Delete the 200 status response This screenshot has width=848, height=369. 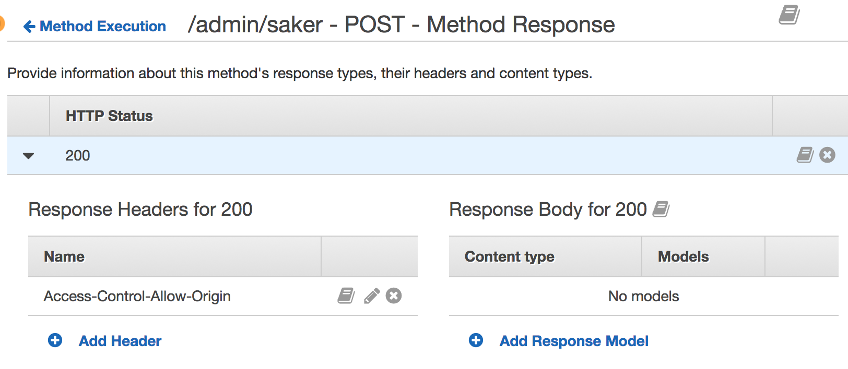827,155
